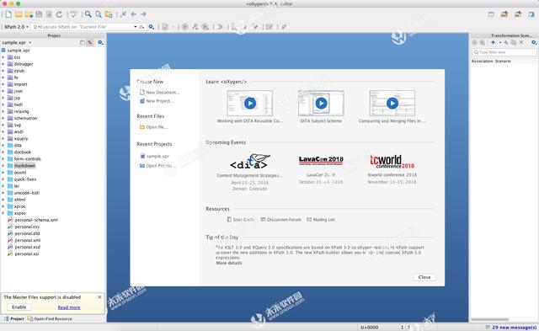Click the Open file folder toolbar icon
The height and width of the screenshot is (331, 539).
[19, 14]
